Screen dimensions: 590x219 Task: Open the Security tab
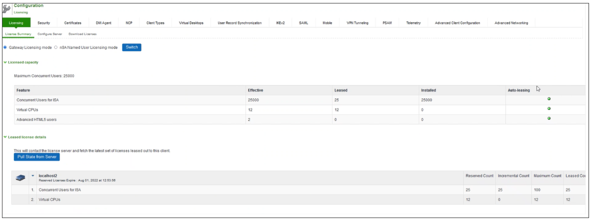coord(44,23)
